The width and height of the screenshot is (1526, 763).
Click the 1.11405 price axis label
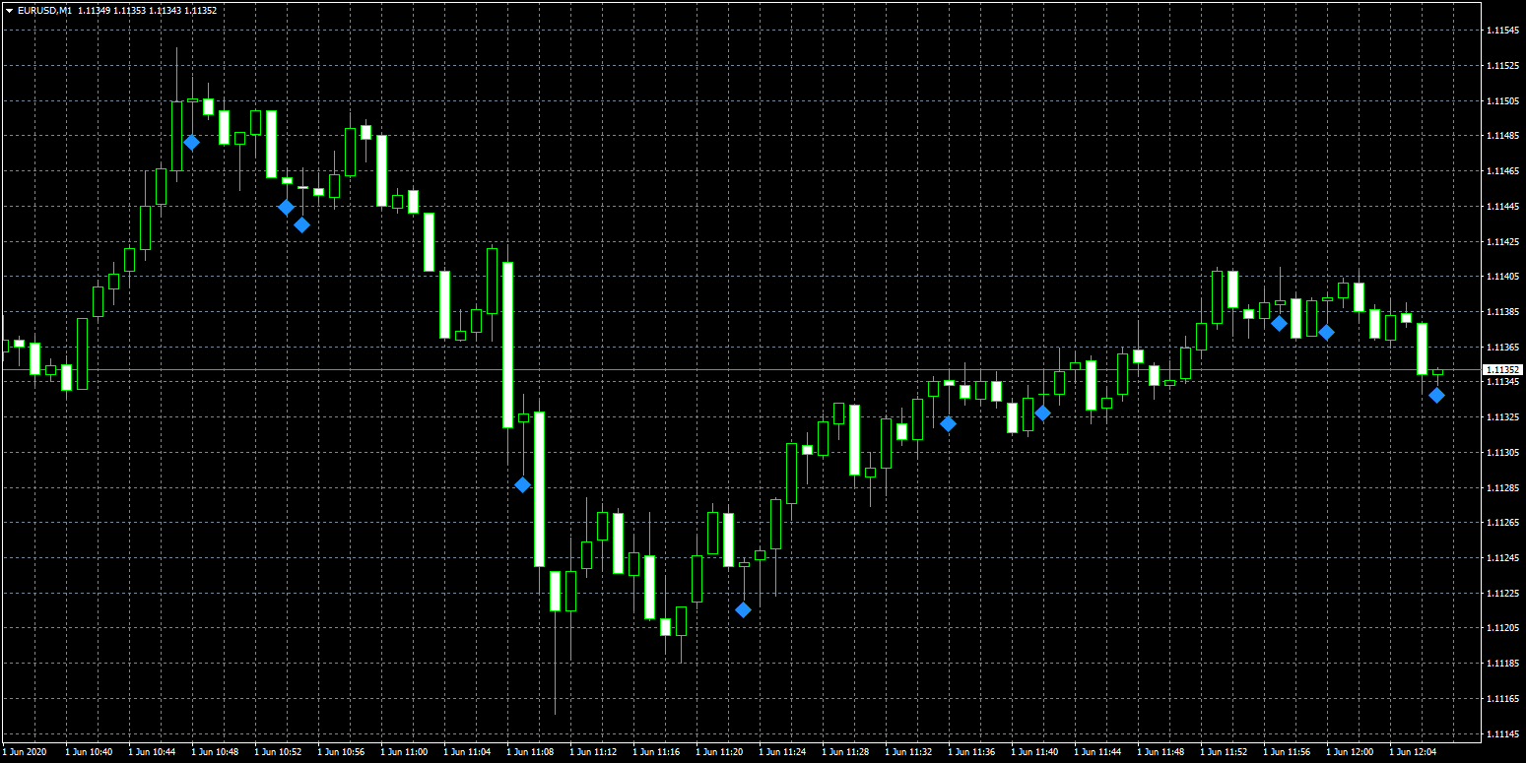[1502, 277]
